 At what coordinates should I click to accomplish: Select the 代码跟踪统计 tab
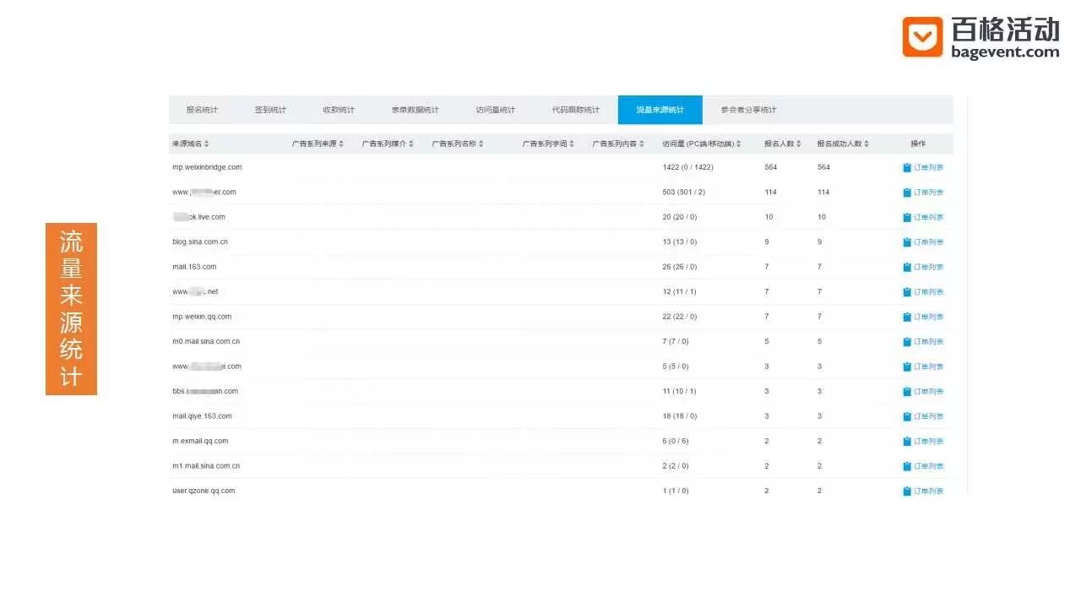pos(576,110)
